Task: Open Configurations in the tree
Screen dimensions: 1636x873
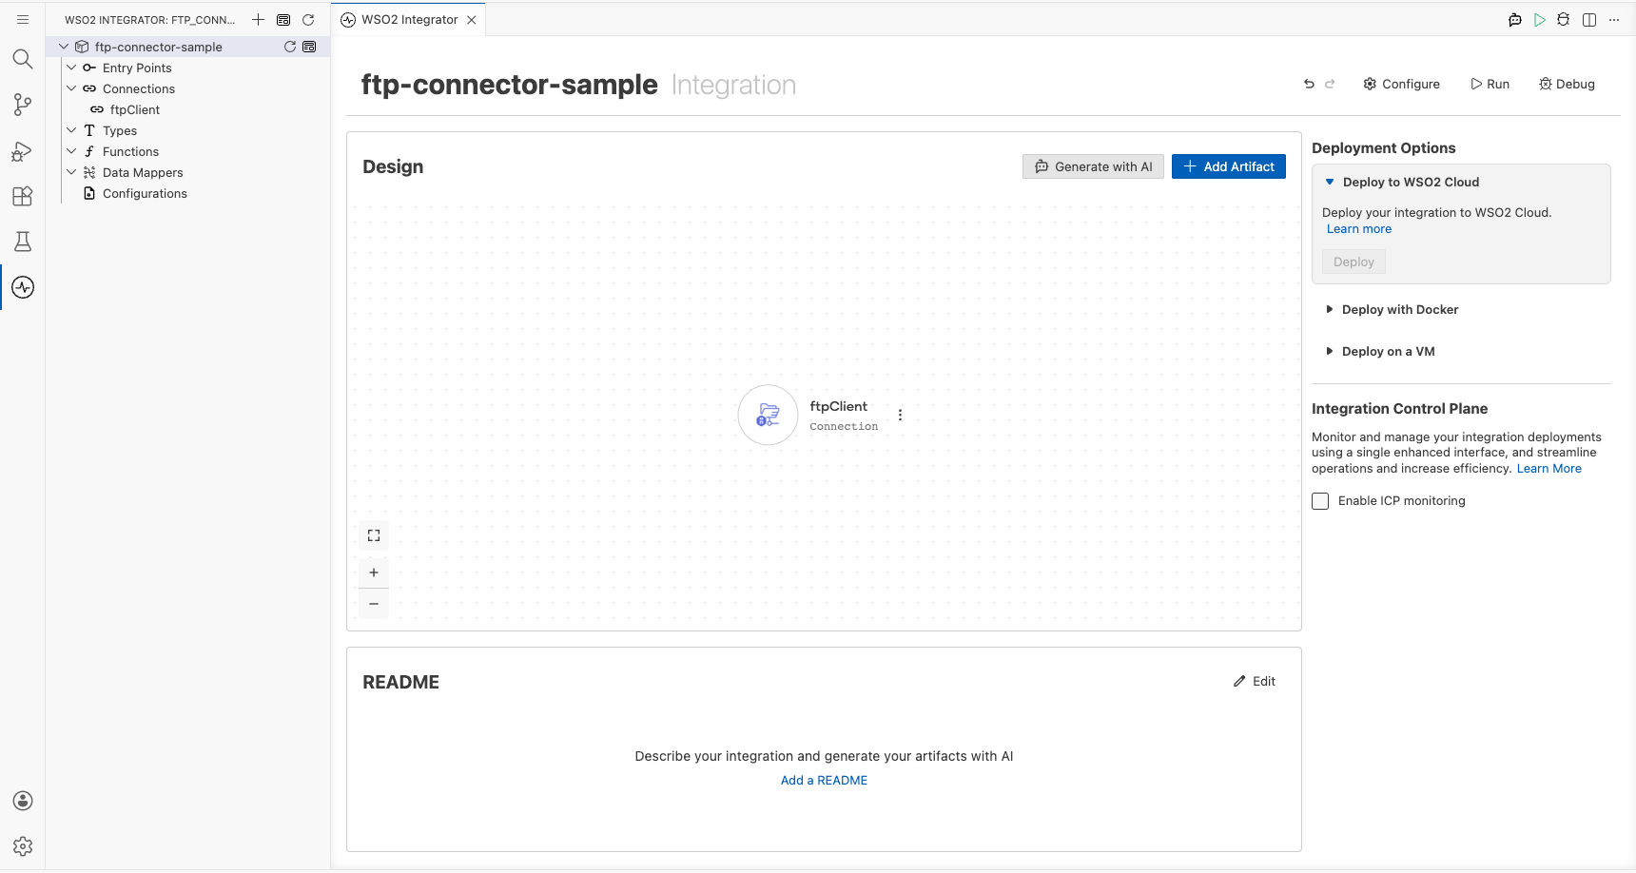Action: pyautogui.click(x=145, y=193)
